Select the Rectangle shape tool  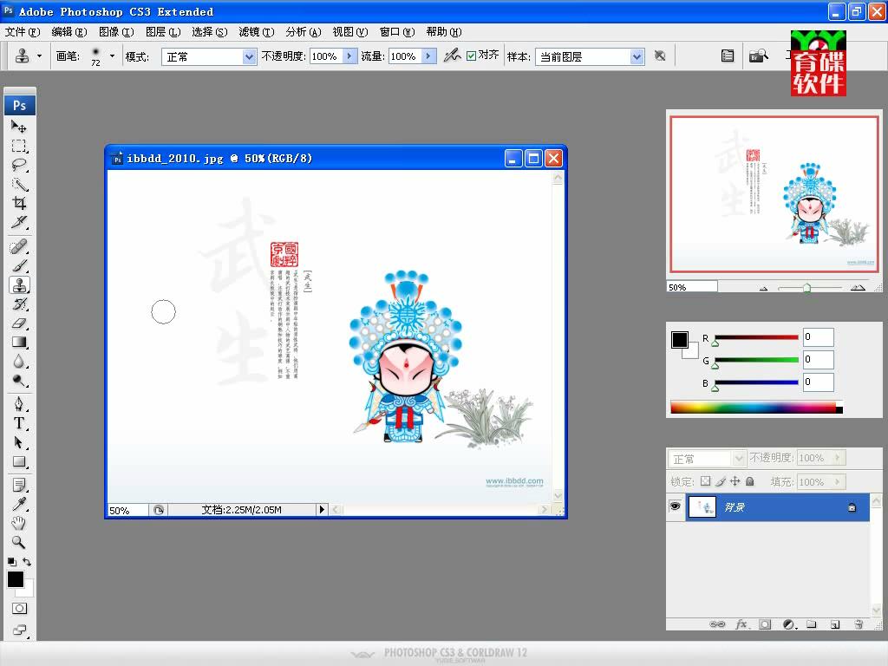coord(19,461)
